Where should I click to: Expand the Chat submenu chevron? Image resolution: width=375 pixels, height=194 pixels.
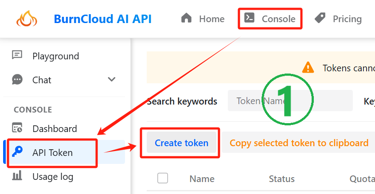(112, 79)
